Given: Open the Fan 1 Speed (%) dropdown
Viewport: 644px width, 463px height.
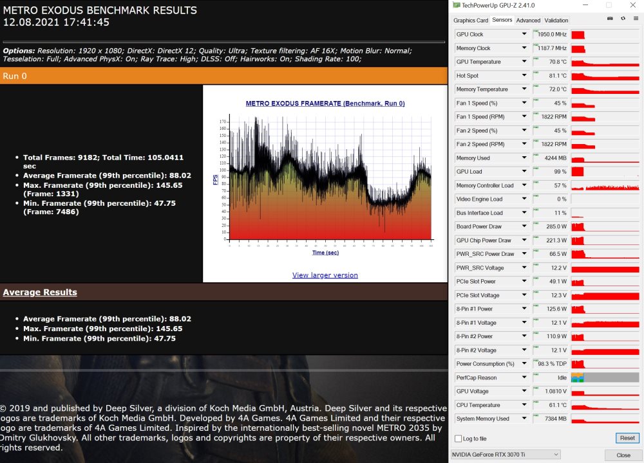Looking at the screenshot, I should coord(524,103).
